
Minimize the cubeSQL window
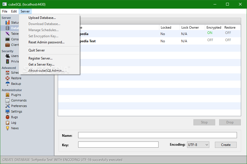(215, 4)
